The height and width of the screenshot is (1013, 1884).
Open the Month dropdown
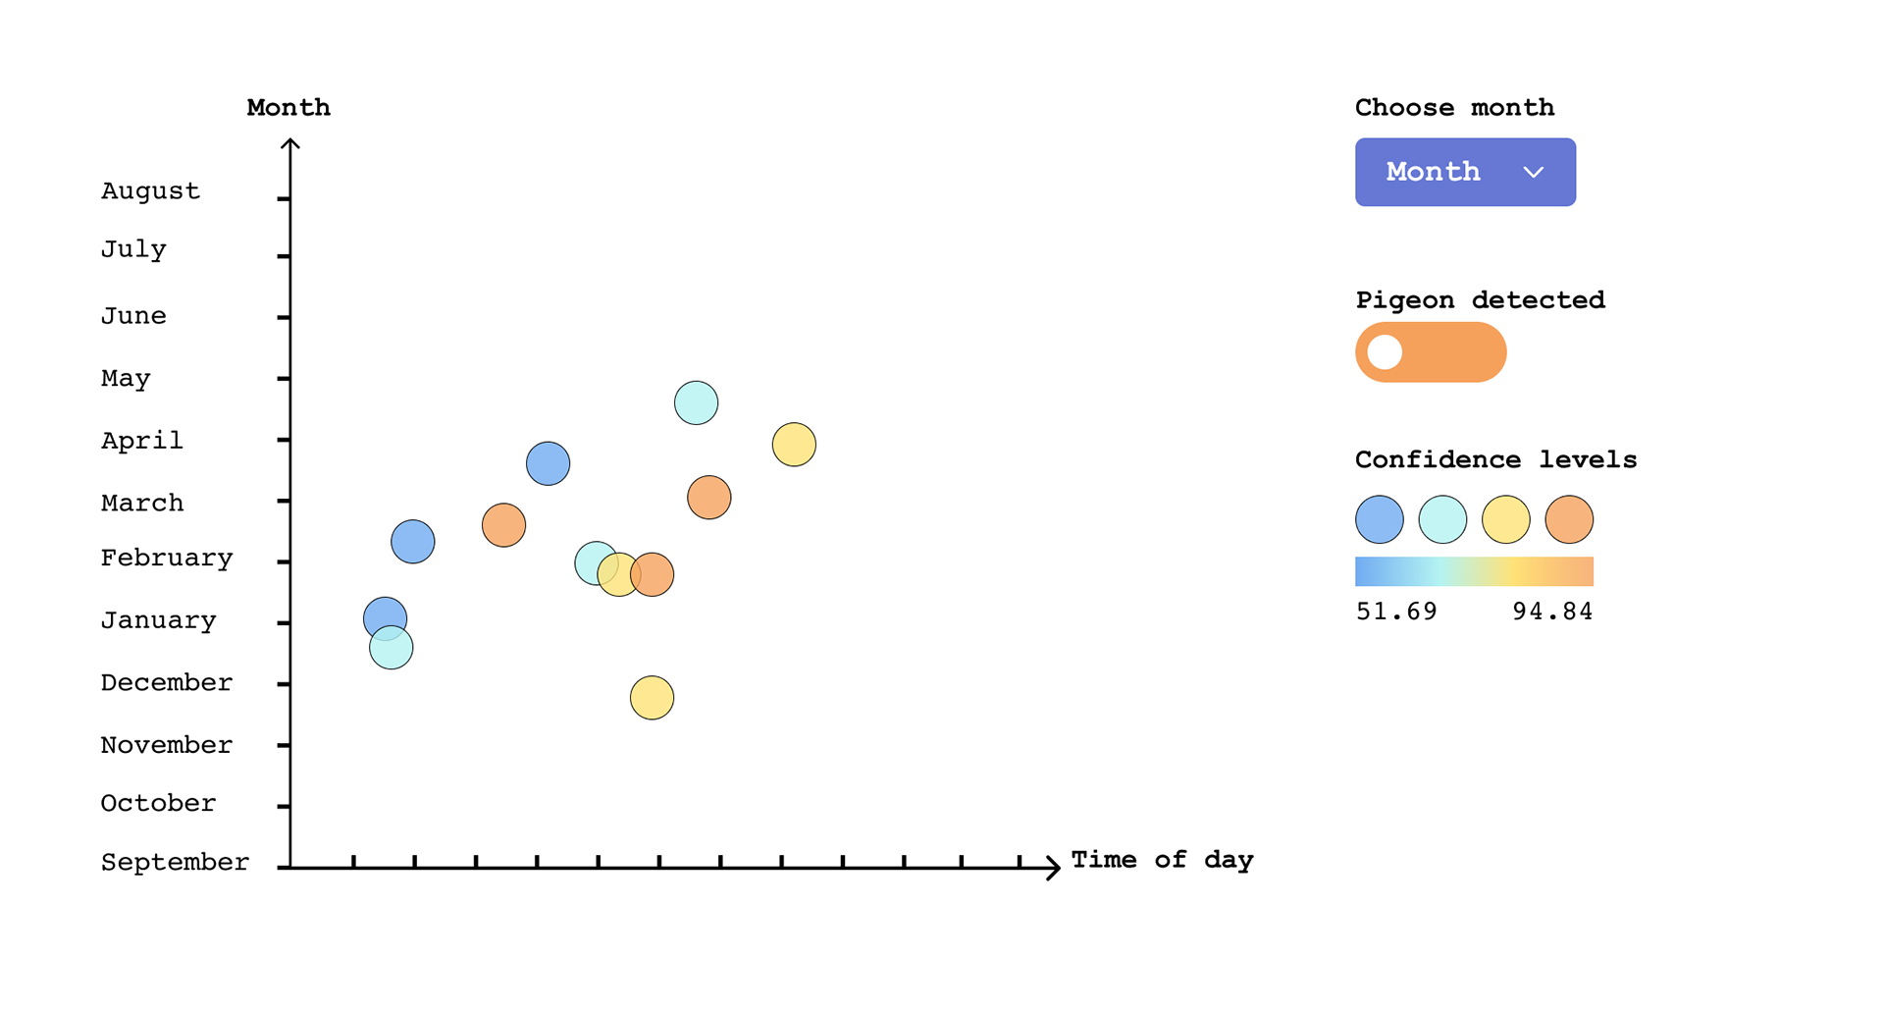(x=1464, y=172)
